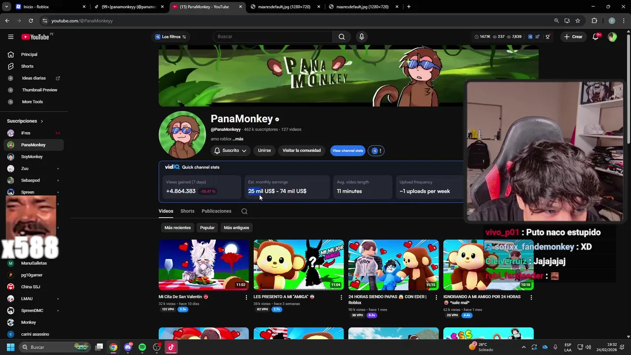The height and width of the screenshot is (355, 631).
Task: Open Discord from the taskbar
Action: tap(128, 347)
